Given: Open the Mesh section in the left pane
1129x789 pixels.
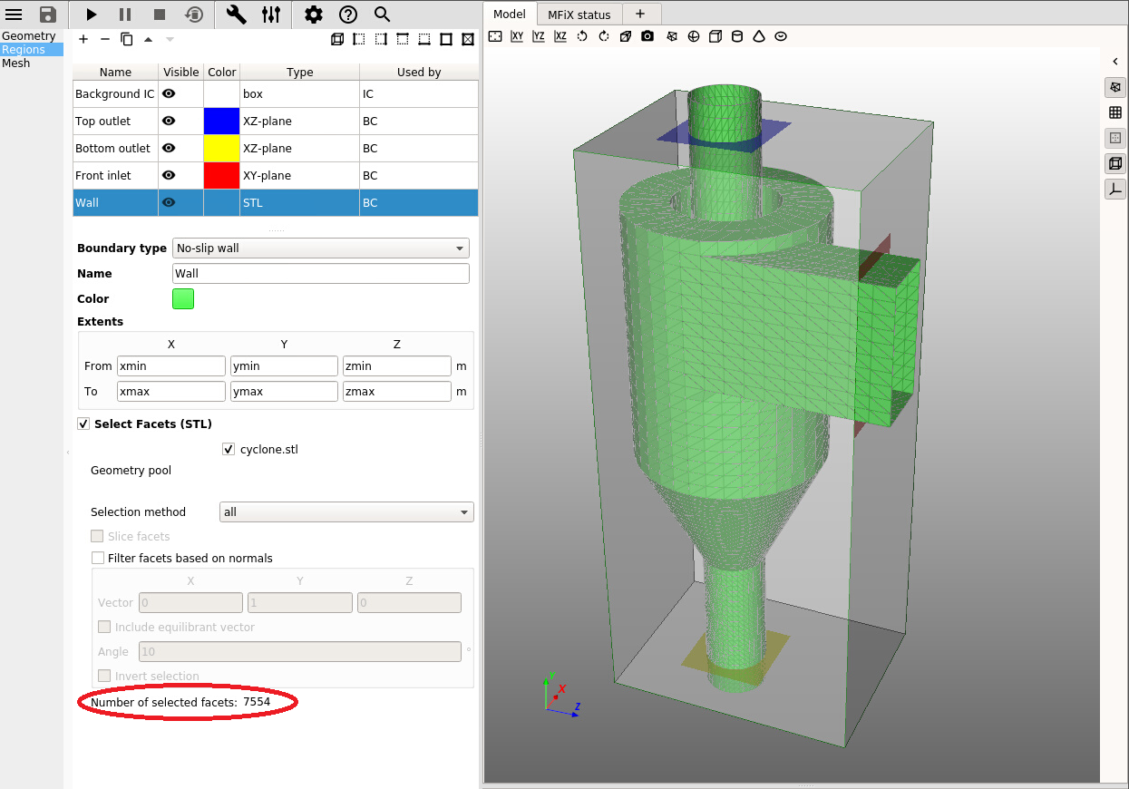Looking at the screenshot, I should (16, 63).
